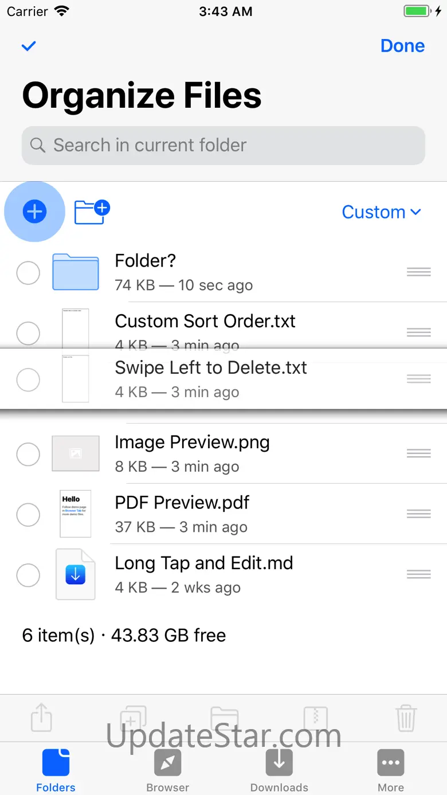Select the Image Preview.png checkbox

point(28,455)
